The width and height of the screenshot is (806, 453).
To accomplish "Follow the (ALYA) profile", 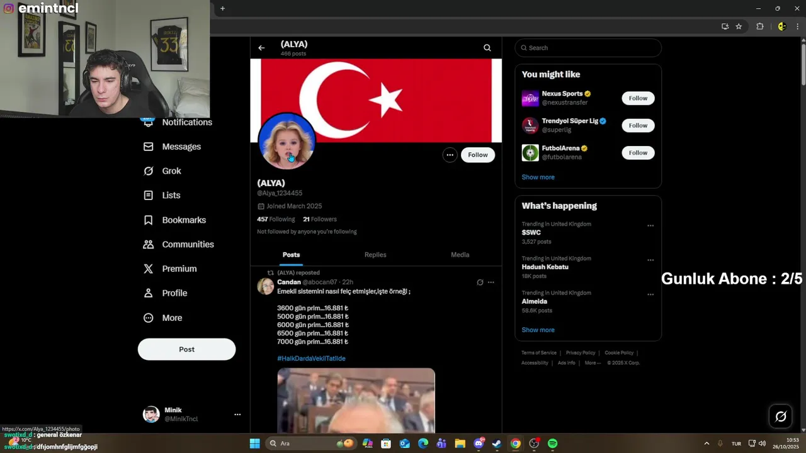I will [x=478, y=155].
